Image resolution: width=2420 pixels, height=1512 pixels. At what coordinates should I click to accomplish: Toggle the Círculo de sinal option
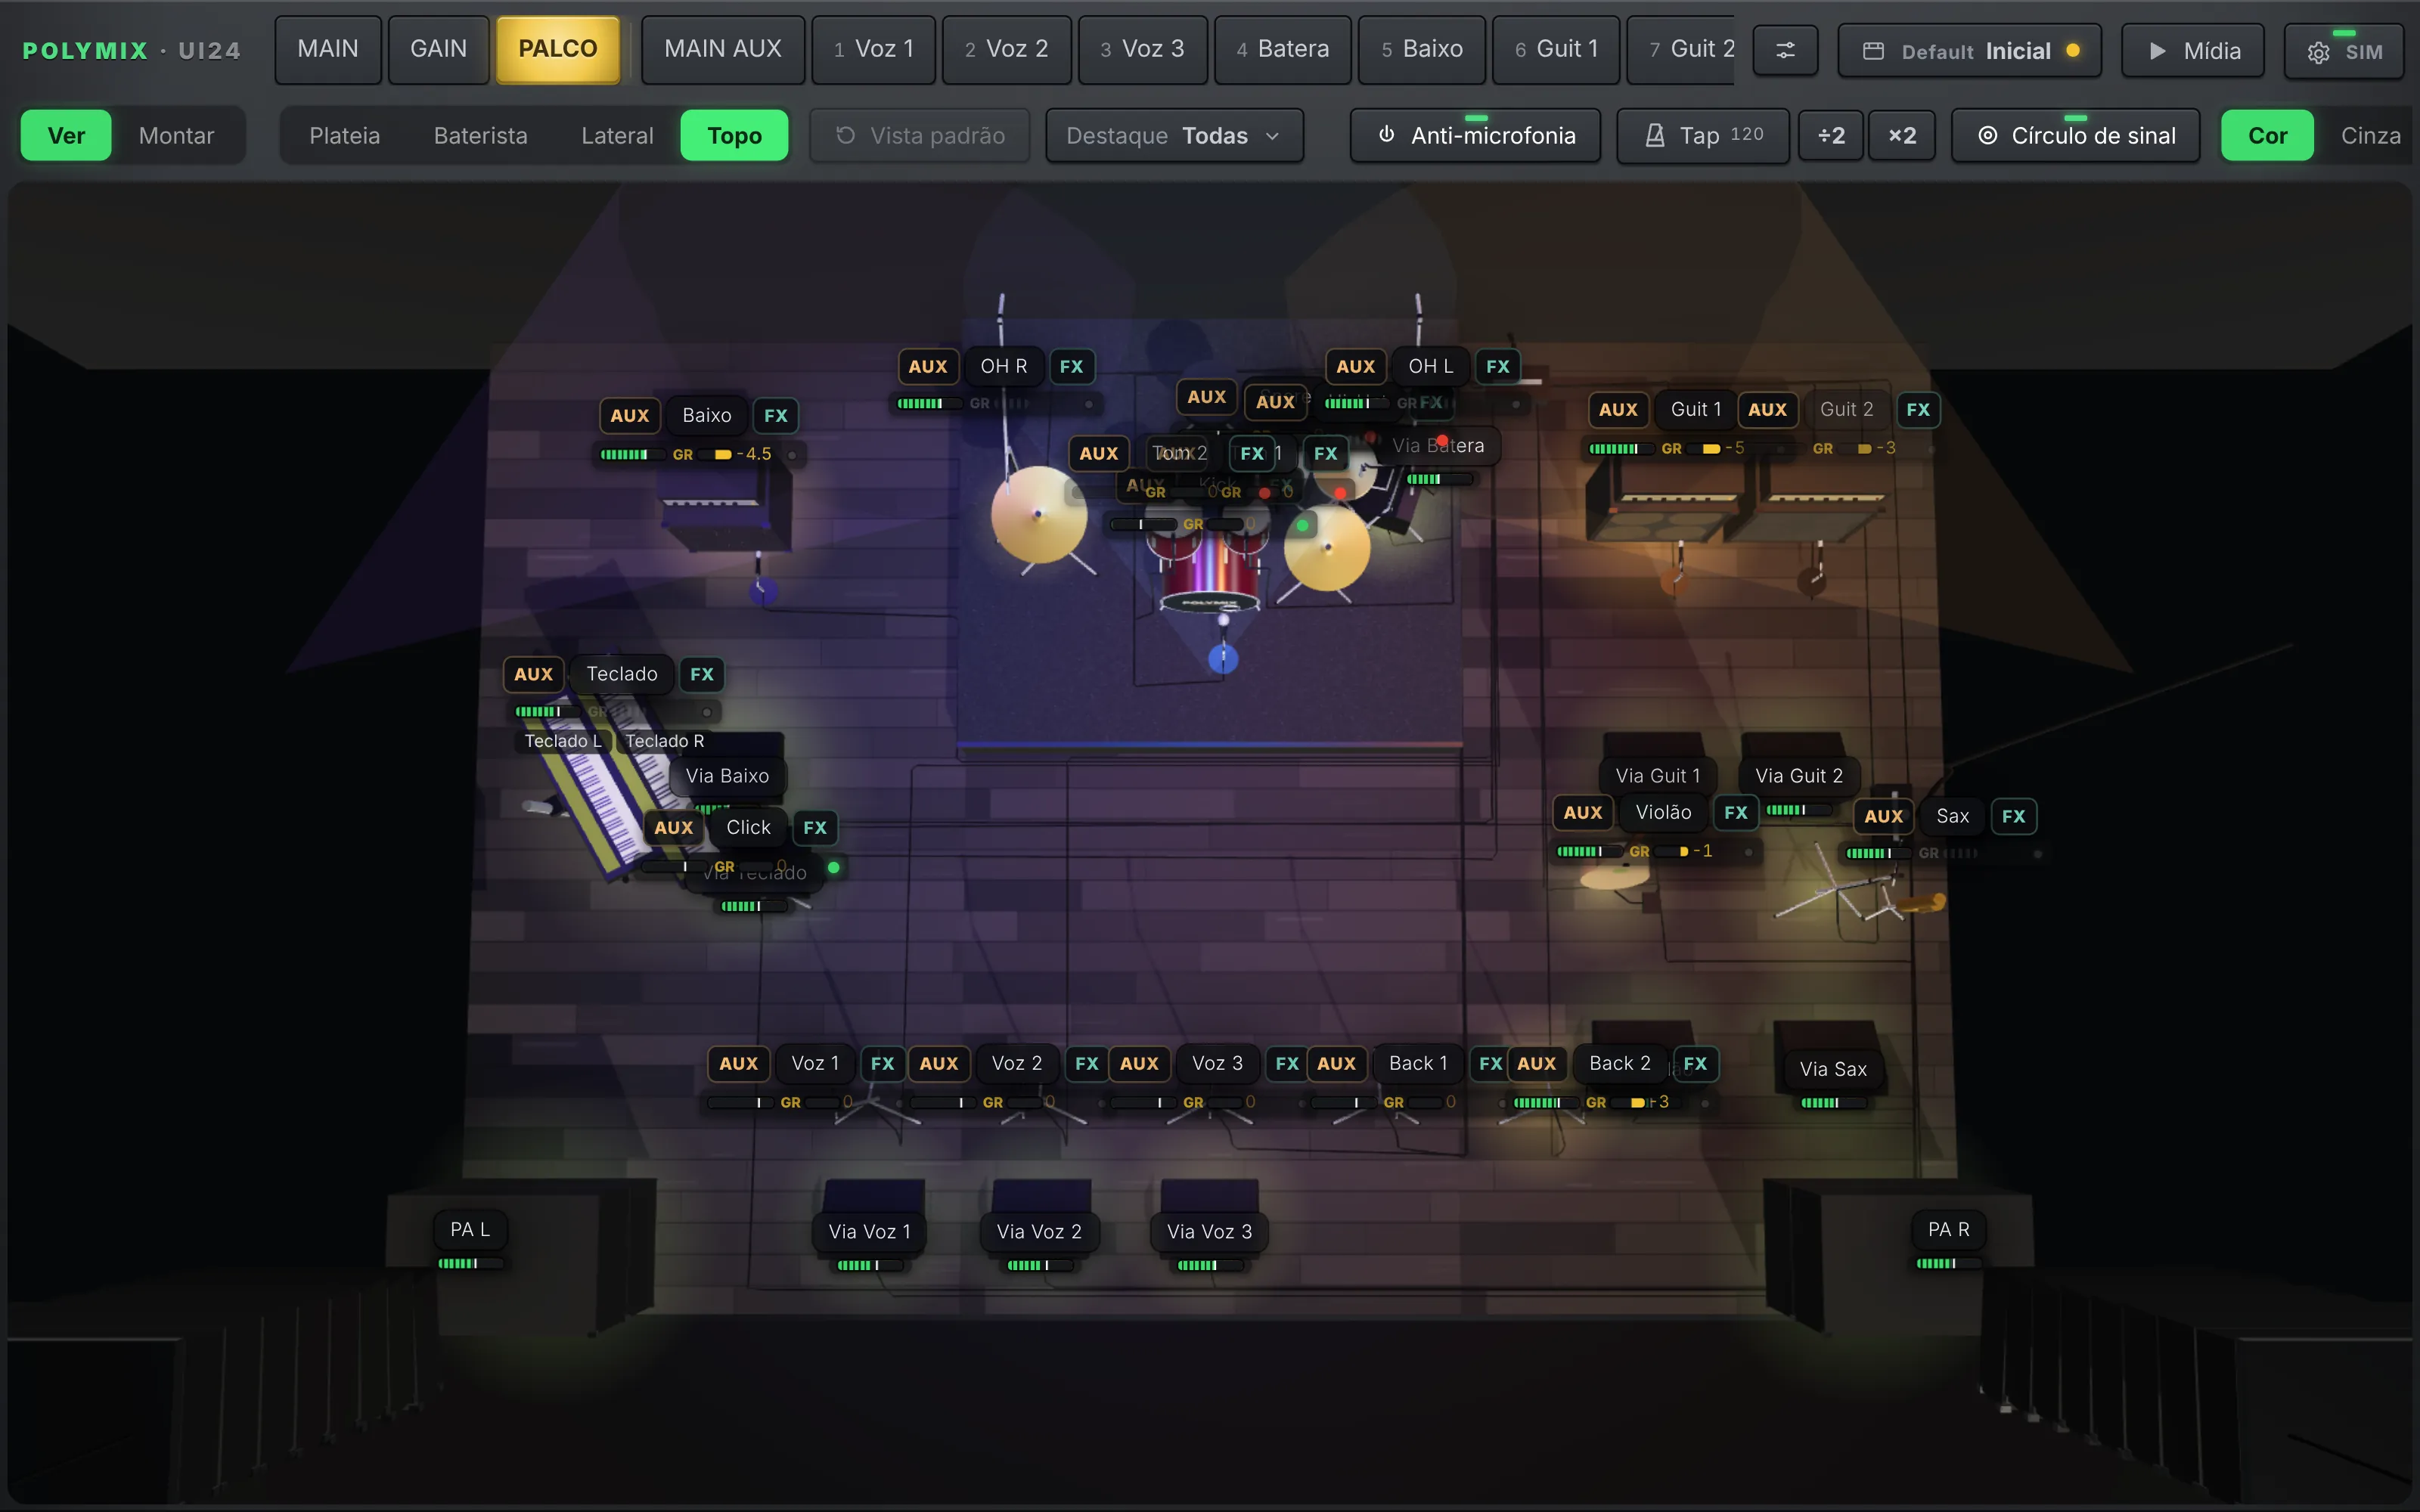click(2075, 135)
